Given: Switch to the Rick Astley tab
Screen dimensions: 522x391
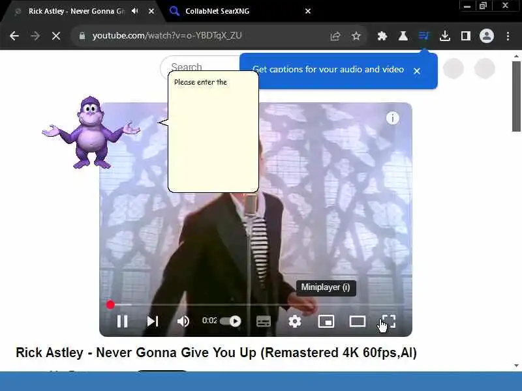Looking at the screenshot, I should [76, 11].
